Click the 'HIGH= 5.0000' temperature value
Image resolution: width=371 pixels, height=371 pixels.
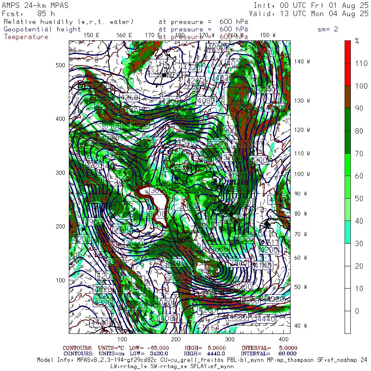(x=205, y=348)
